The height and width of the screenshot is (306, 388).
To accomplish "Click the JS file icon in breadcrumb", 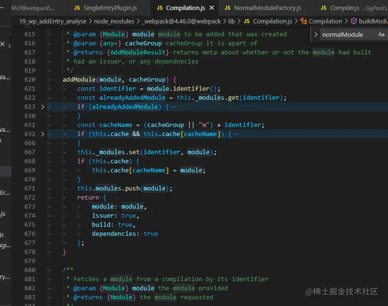I will point(247,21).
